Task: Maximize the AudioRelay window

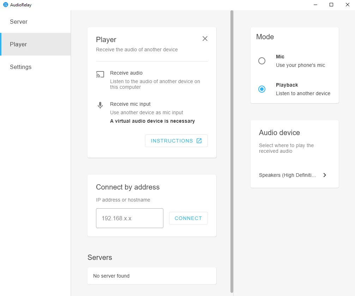Action: (x=331, y=5)
